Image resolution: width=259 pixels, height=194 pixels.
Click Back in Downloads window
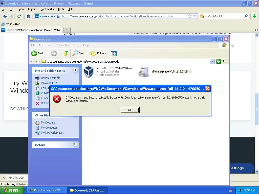tap(38, 53)
